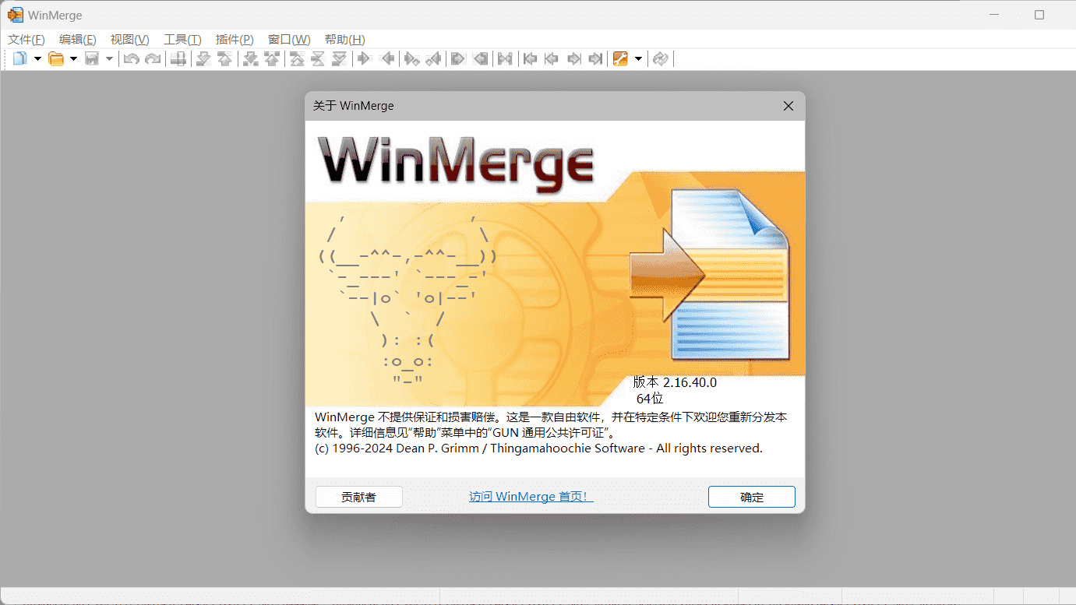Open the 文件(F) menu
This screenshot has width=1076, height=605.
(x=26, y=40)
